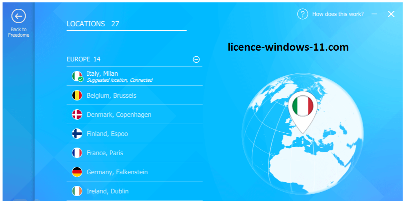Pick Germany, Falkenstein server
This screenshot has width=405, height=201.
pos(117,172)
